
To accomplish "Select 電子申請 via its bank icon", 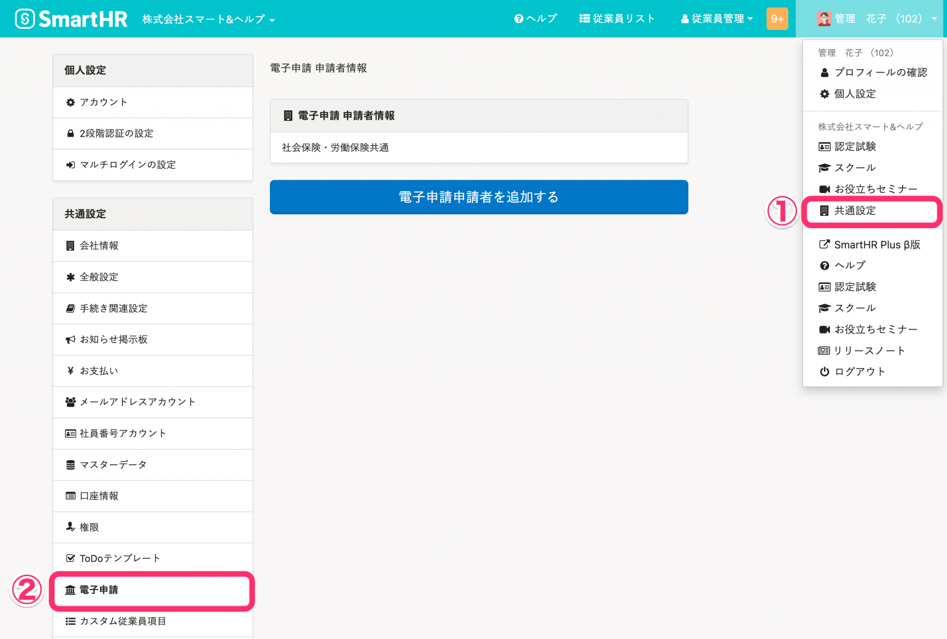I will [70, 590].
